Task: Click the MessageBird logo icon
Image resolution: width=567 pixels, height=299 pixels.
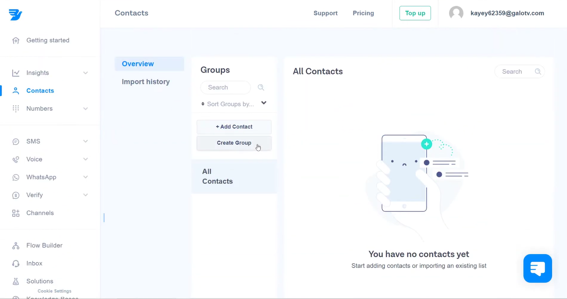Action: pos(16,15)
